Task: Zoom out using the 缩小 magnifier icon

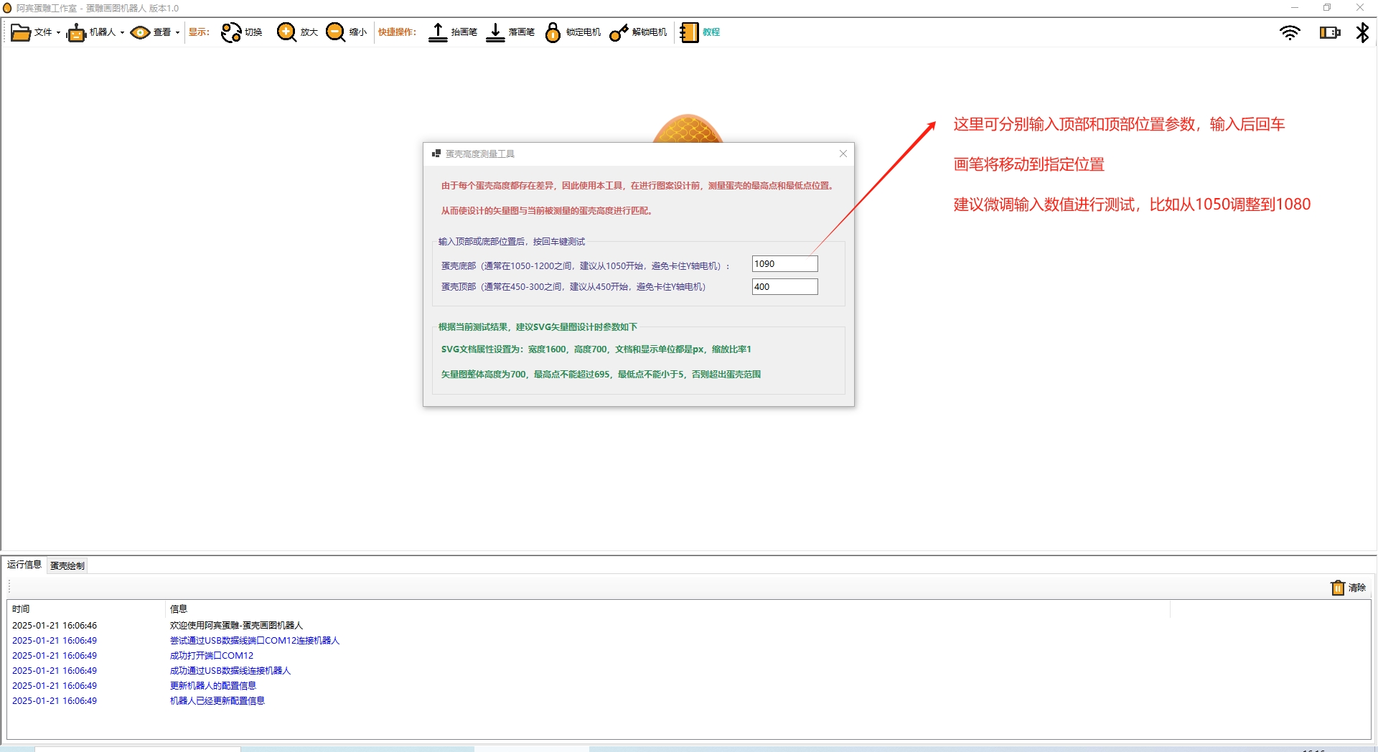Action: click(335, 32)
